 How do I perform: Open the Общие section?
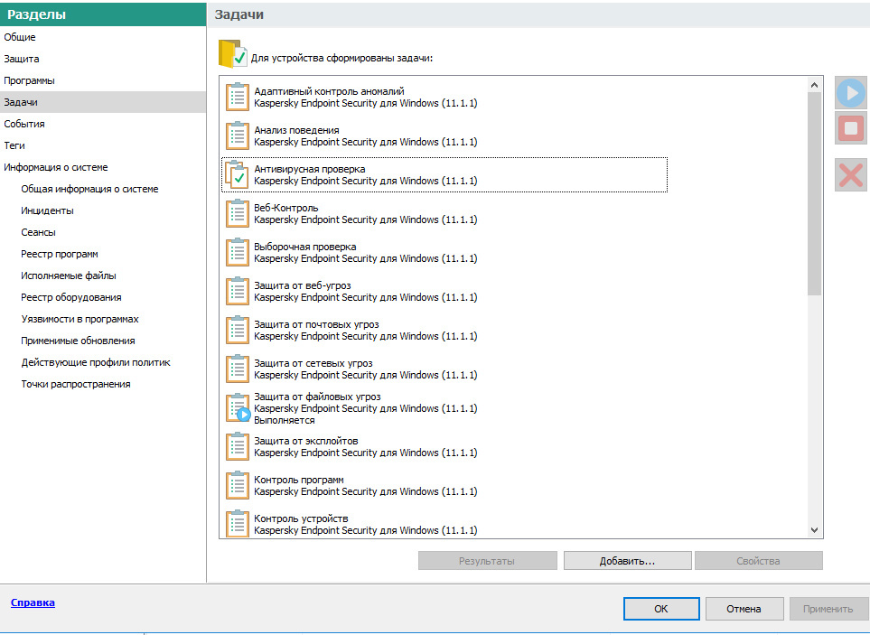(20, 37)
